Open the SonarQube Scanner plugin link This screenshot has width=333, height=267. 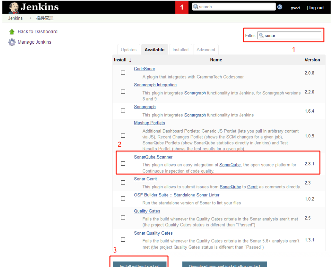[153, 157]
